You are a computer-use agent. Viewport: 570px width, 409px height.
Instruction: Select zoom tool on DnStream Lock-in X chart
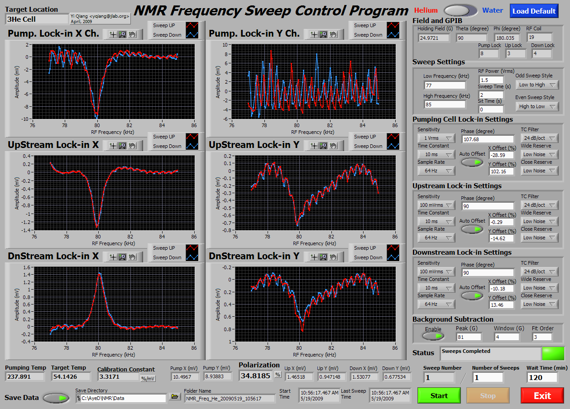(x=122, y=257)
